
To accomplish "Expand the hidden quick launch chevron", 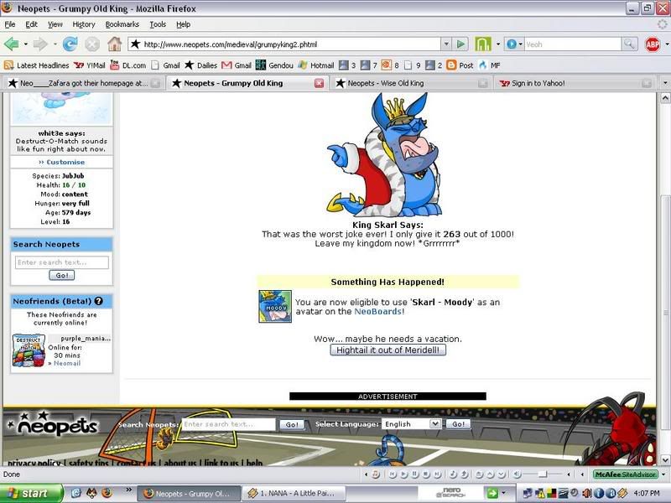I will (128, 490).
